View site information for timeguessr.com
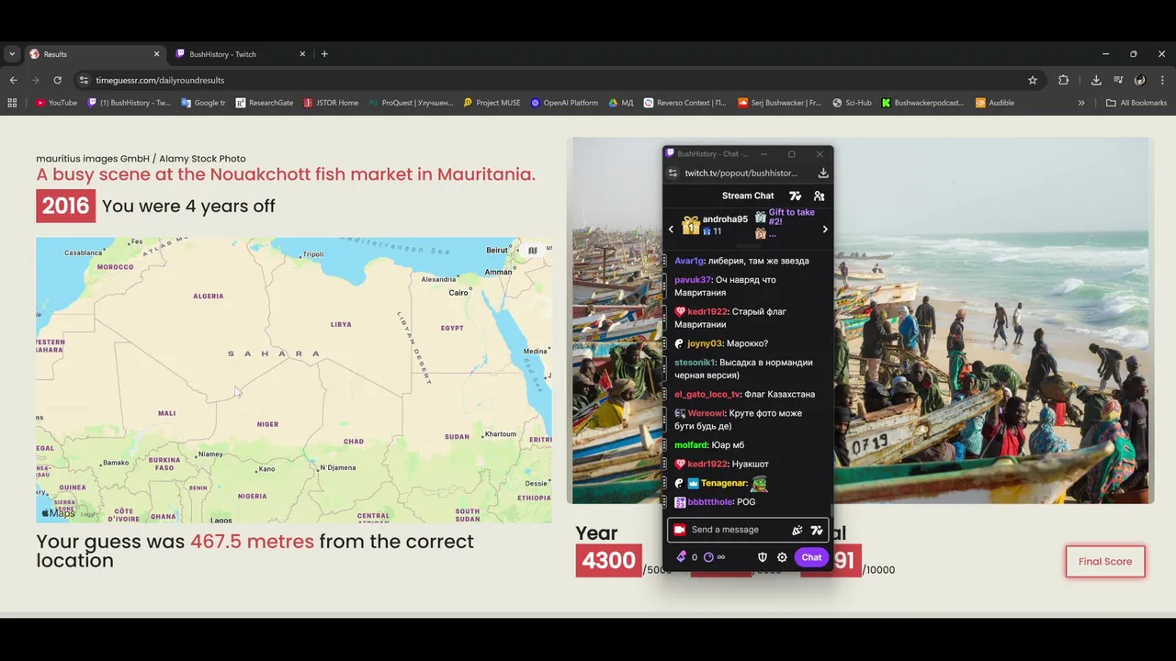The image size is (1176, 661). pos(84,80)
